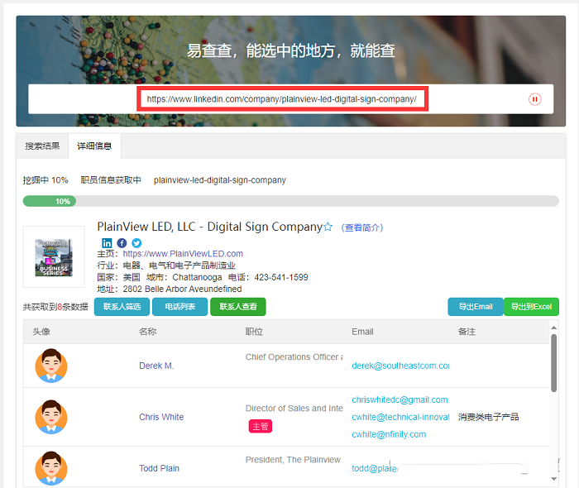Viewport: 579px width, 488px height.
Task: Click the derek@southeastcom email address
Action: point(400,366)
